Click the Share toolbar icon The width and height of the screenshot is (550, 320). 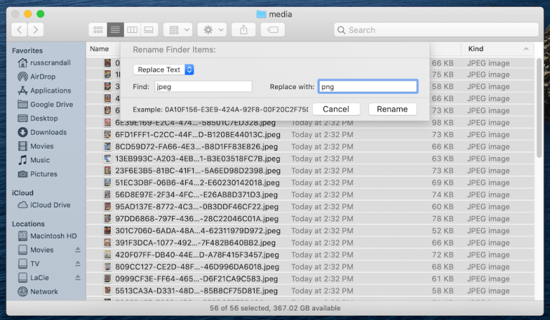click(243, 29)
